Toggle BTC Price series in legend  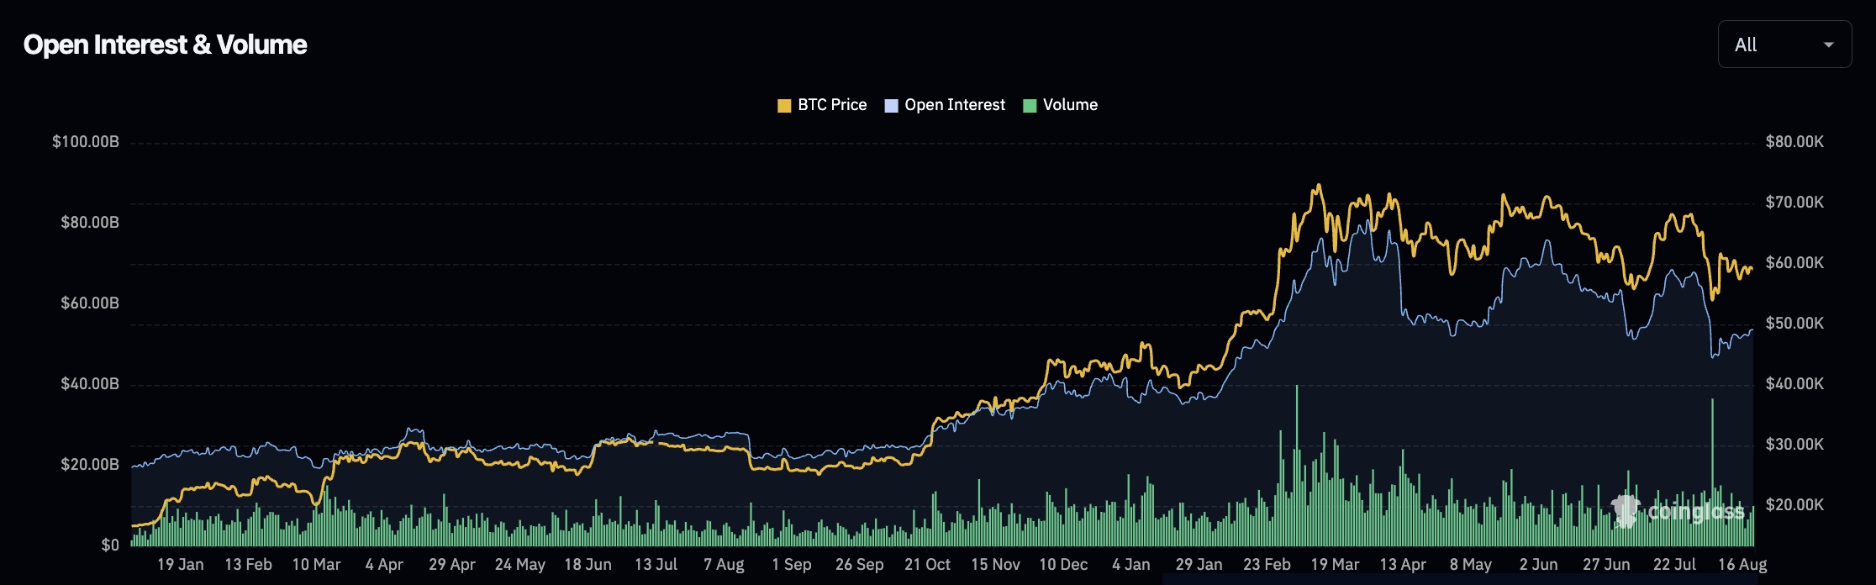pyautogui.click(x=822, y=105)
